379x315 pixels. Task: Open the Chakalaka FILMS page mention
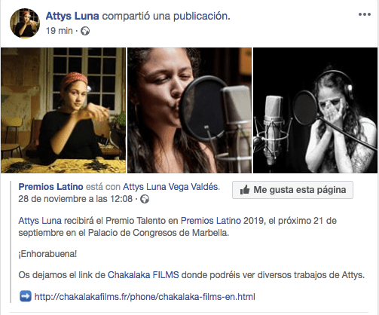(x=143, y=275)
